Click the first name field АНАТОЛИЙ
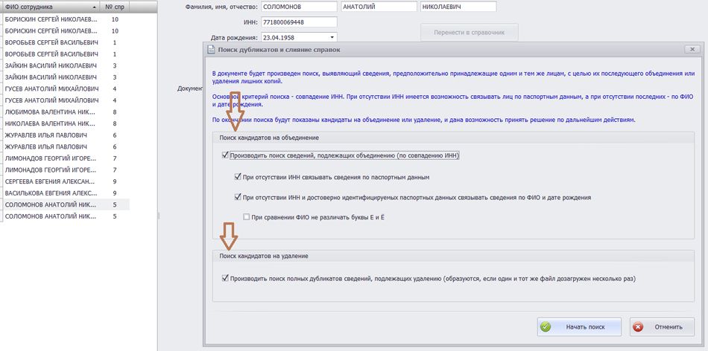708x351 pixels. click(379, 7)
